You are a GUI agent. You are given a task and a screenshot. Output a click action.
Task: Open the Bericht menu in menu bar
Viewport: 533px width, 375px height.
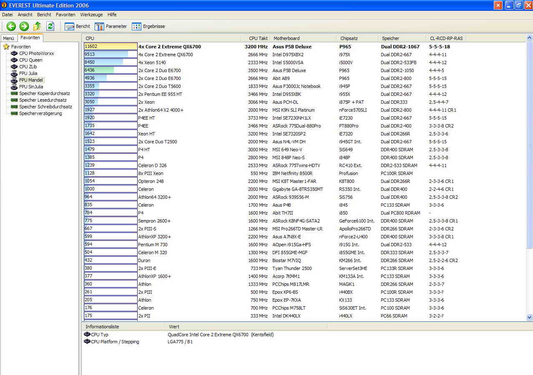pyautogui.click(x=44, y=15)
